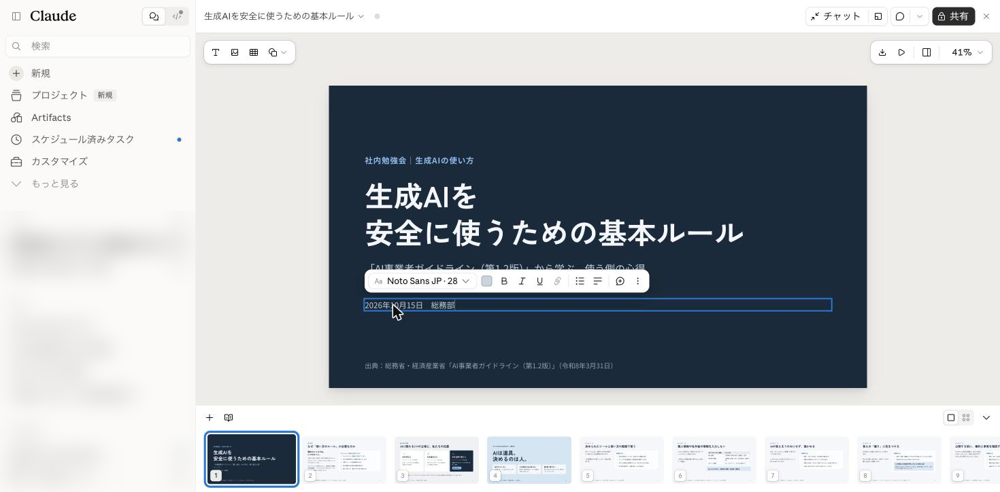Add a comment from the text toolbar
The height and width of the screenshot is (492, 1000).
coord(620,281)
